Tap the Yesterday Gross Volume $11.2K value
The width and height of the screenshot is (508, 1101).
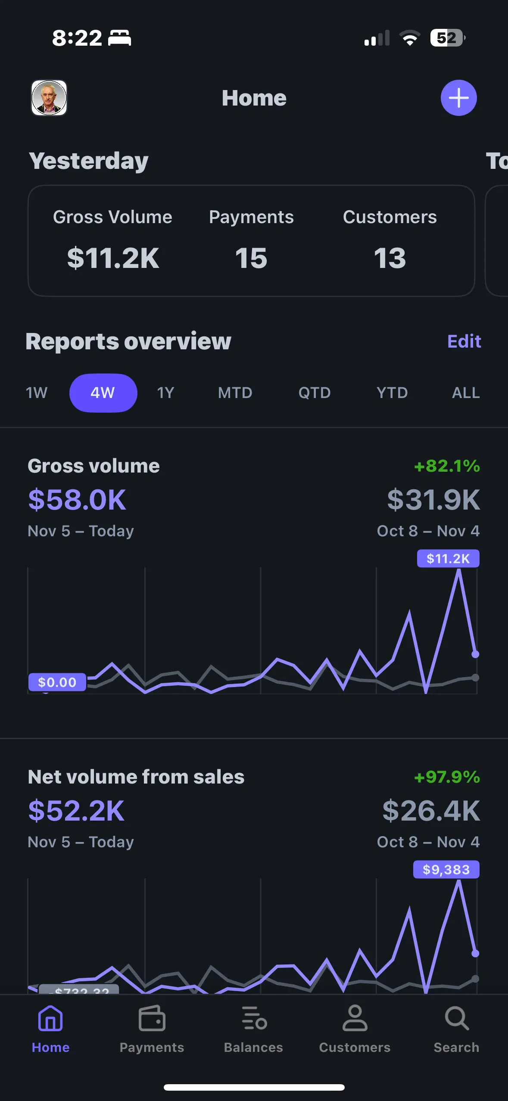(x=113, y=258)
